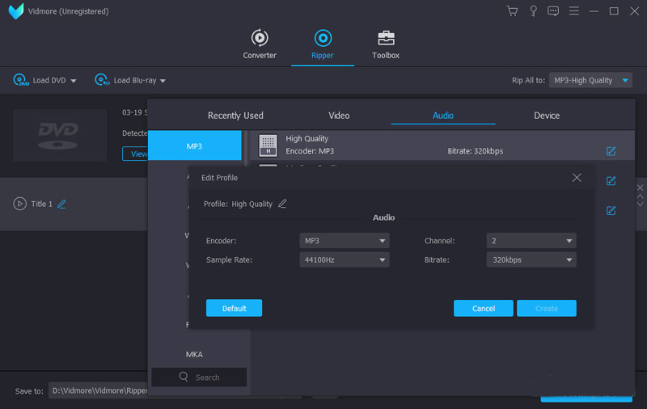Image resolution: width=647 pixels, height=409 pixels.
Task: Select the Device format tab
Action: point(547,116)
